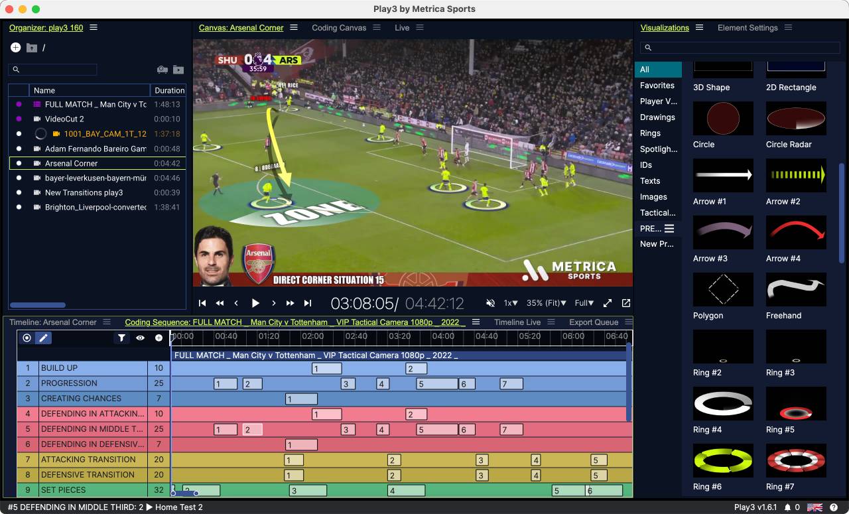
Task: Play the Arsenal Corner video
Action: (255, 303)
